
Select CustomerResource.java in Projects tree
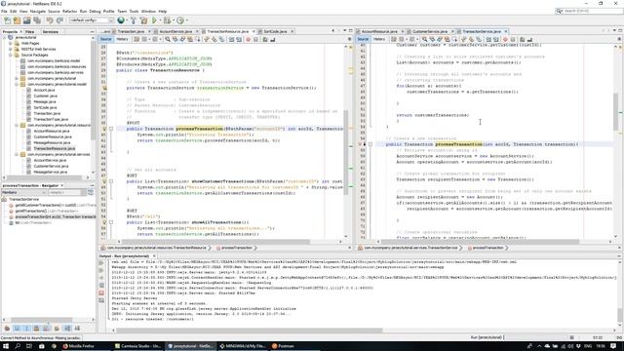pos(52,136)
